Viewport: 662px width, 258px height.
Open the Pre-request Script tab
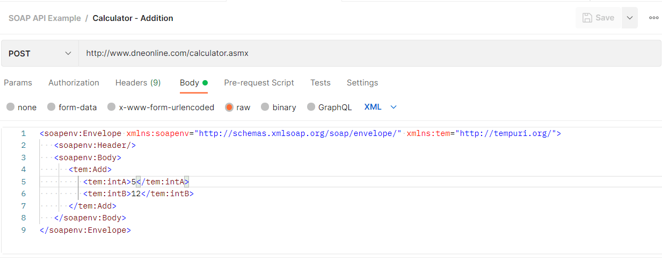[259, 83]
